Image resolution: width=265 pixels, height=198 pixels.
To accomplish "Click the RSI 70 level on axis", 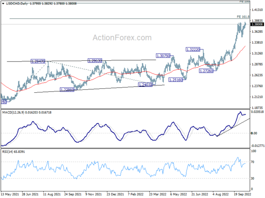I will point(253,162).
